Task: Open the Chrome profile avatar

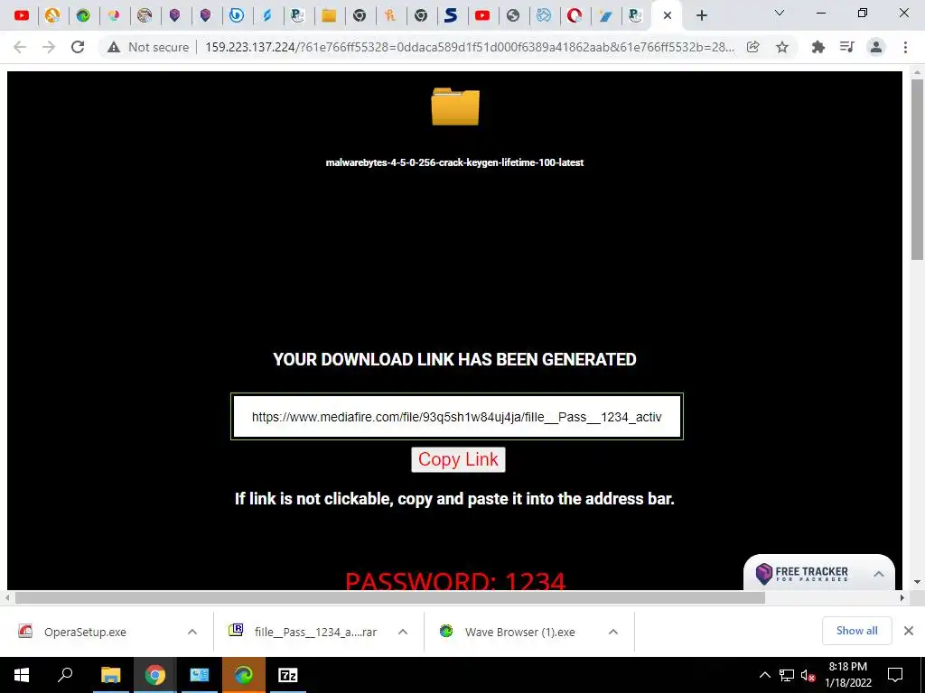Action: 876,47
